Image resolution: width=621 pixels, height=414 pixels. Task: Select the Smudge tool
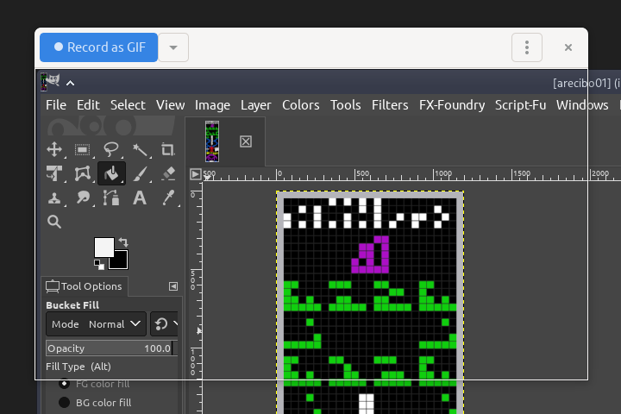point(83,198)
